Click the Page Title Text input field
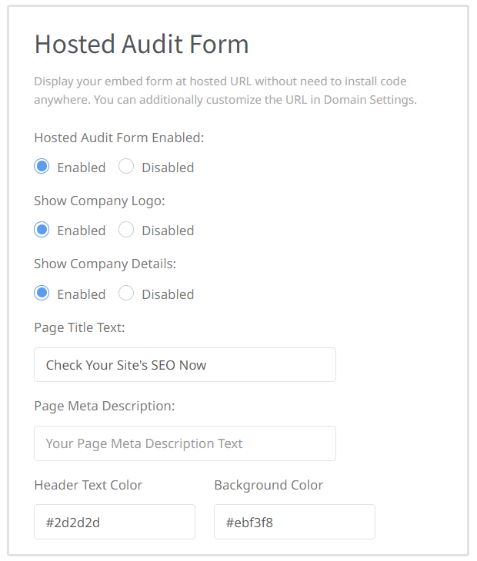The width and height of the screenshot is (477, 561). [x=185, y=365]
